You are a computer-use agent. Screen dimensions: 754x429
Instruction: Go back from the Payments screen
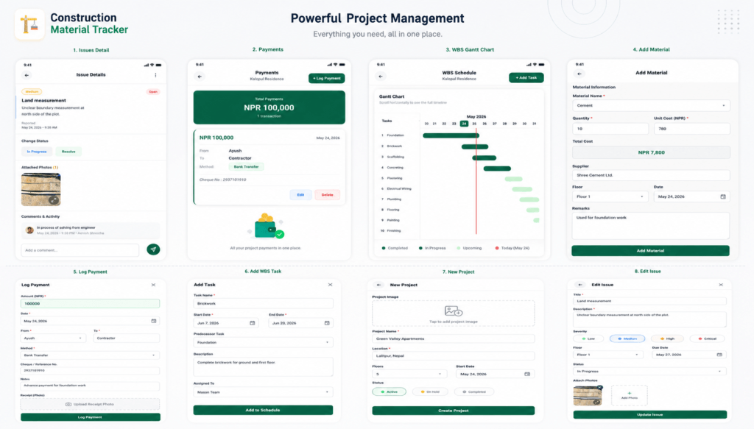(200, 77)
